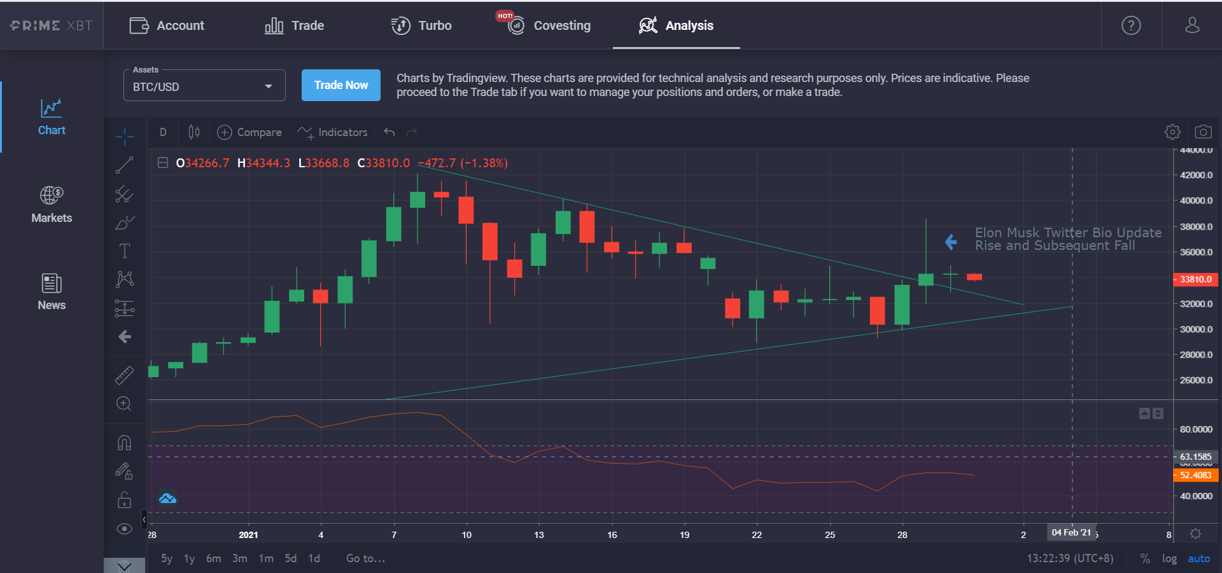Viewport: 1222px width, 573px height.
Task: Switch chart scale to log
Action: coord(1170,558)
